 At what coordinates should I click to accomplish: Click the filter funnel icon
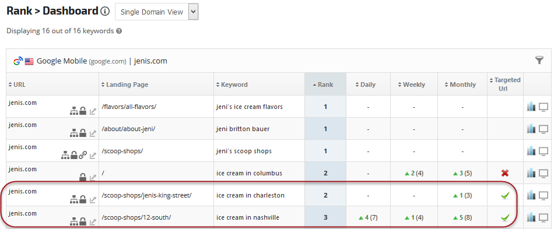pos(539,61)
